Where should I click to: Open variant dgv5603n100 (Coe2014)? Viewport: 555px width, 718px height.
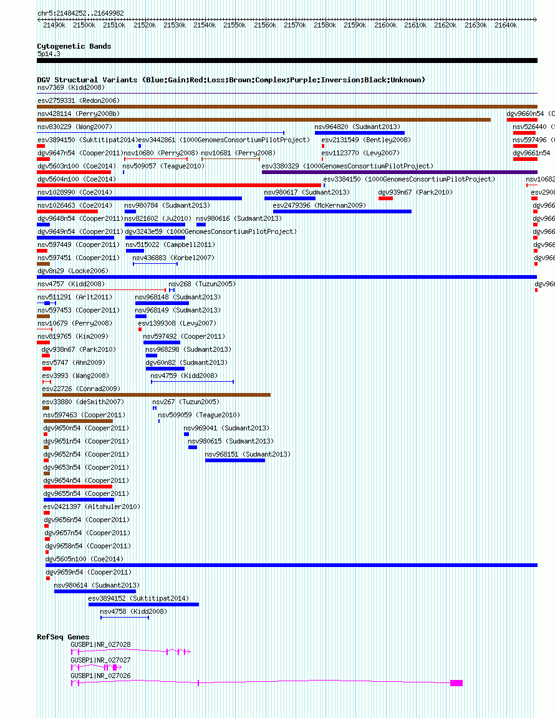tap(77, 166)
